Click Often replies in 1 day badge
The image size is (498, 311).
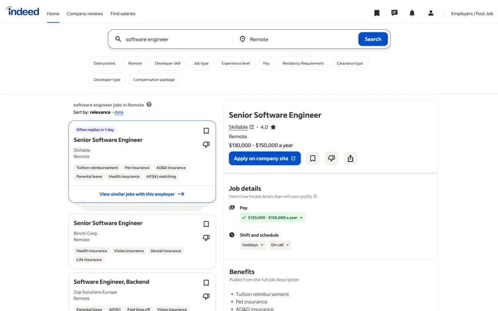click(95, 129)
